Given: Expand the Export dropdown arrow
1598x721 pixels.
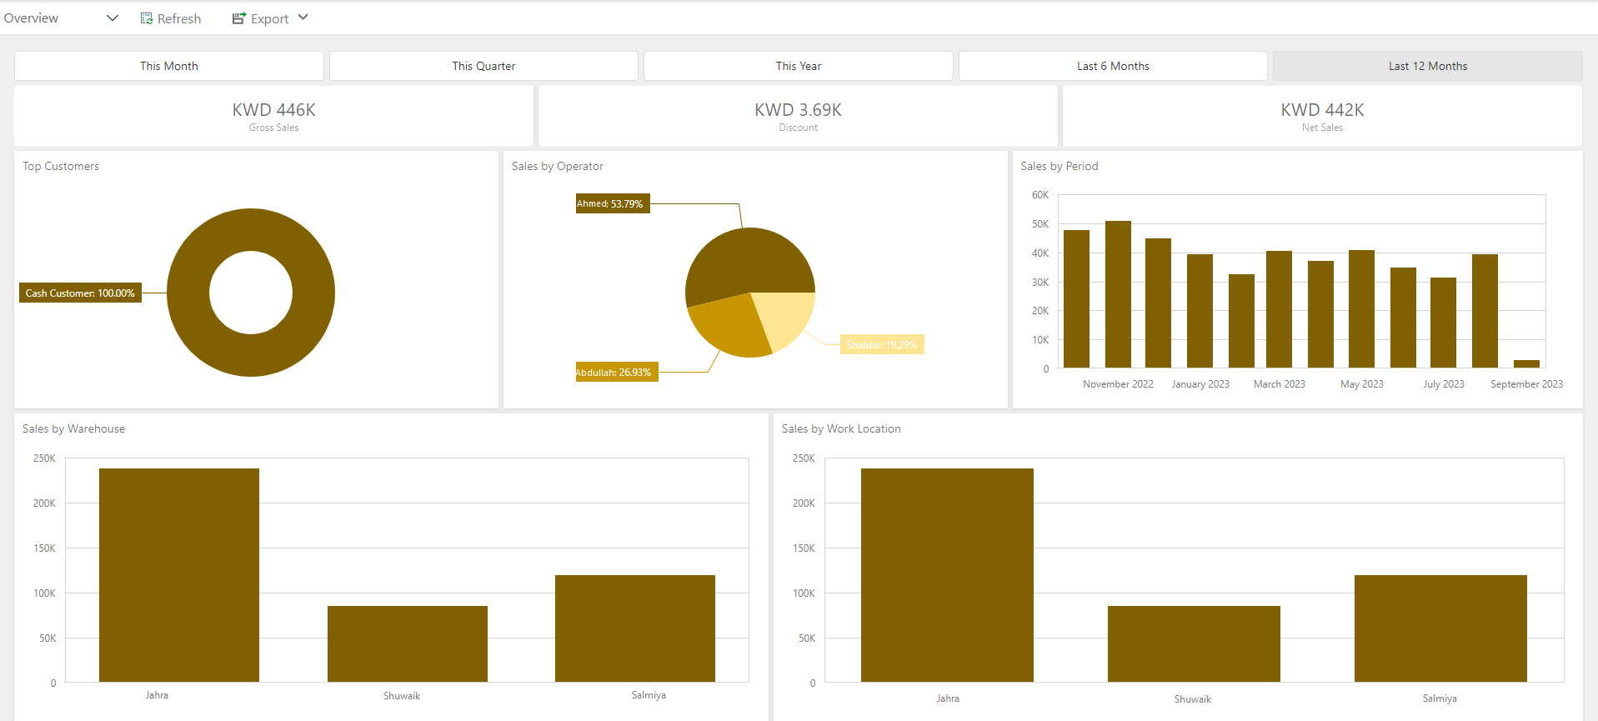Looking at the screenshot, I should point(303,18).
